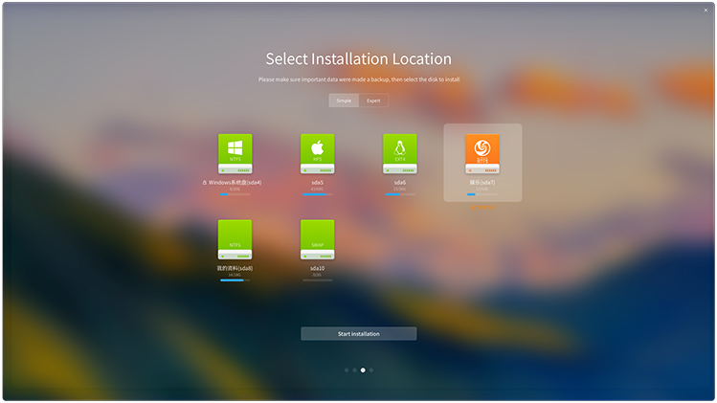Click the partition label ending in (sda7)

(x=482, y=182)
